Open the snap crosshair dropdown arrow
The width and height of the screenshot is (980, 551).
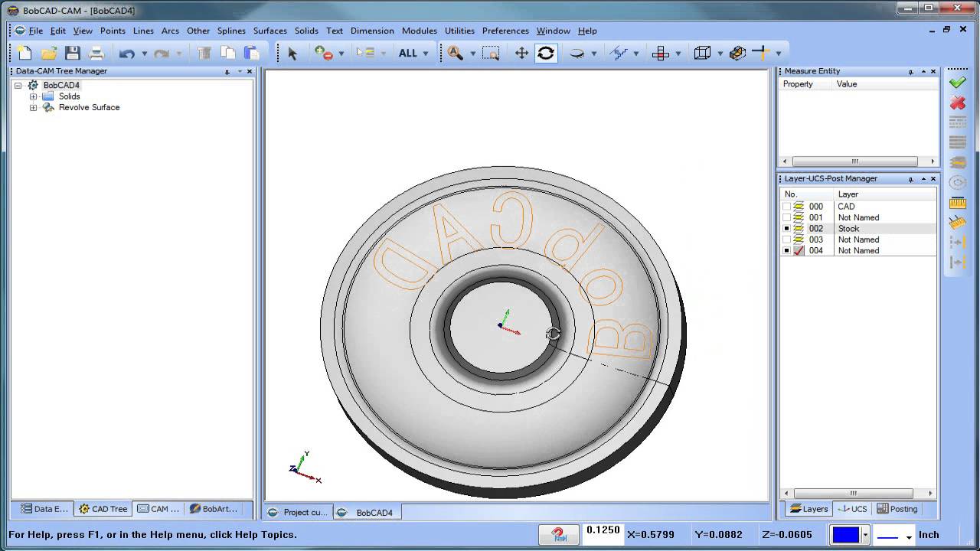pos(778,54)
